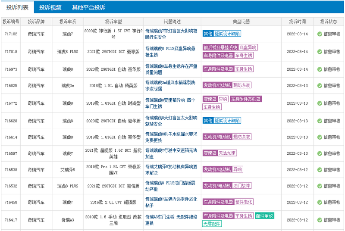The image size is (345, 231).
Task: Click the 无法加速 tag in row 716597
Action: [x=227, y=153]
